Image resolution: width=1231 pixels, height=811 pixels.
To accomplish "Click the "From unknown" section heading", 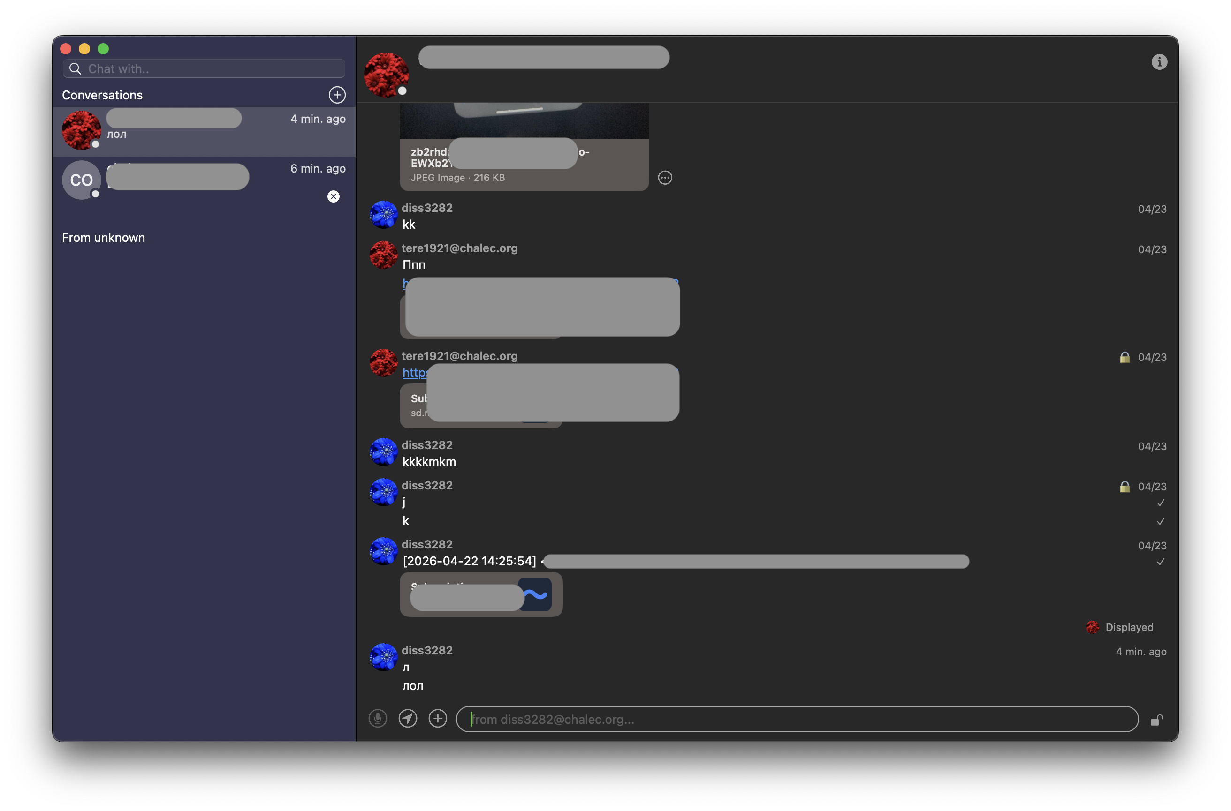I will pos(104,237).
